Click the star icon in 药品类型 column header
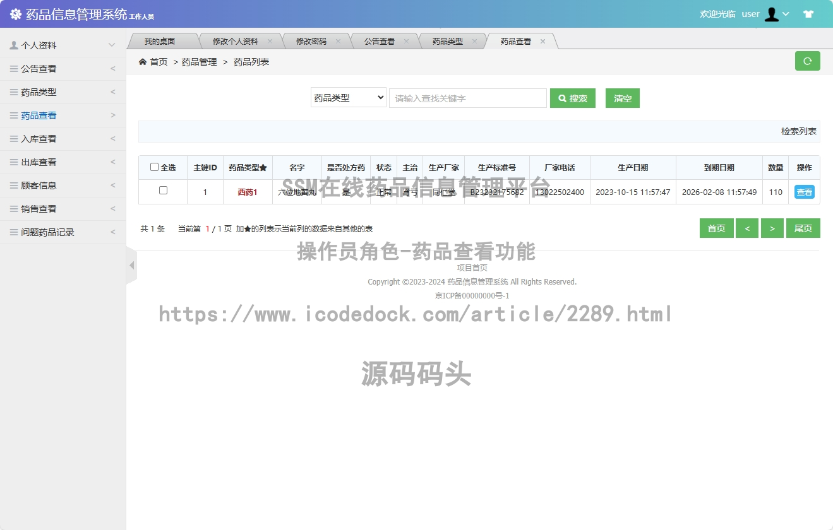 click(263, 168)
